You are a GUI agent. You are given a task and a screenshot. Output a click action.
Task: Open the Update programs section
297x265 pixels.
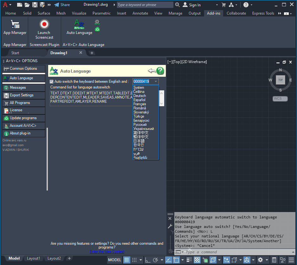pyautogui.click(x=24, y=118)
